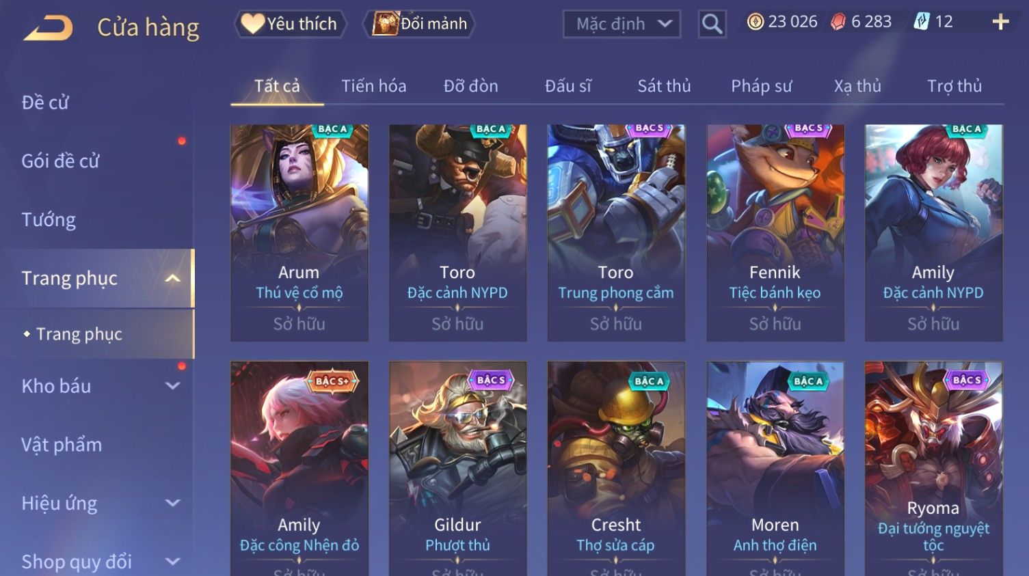Image resolution: width=1029 pixels, height=576 pixels.
Task: Tap the blue voucher ticket icon
Action: coord(921,22)
